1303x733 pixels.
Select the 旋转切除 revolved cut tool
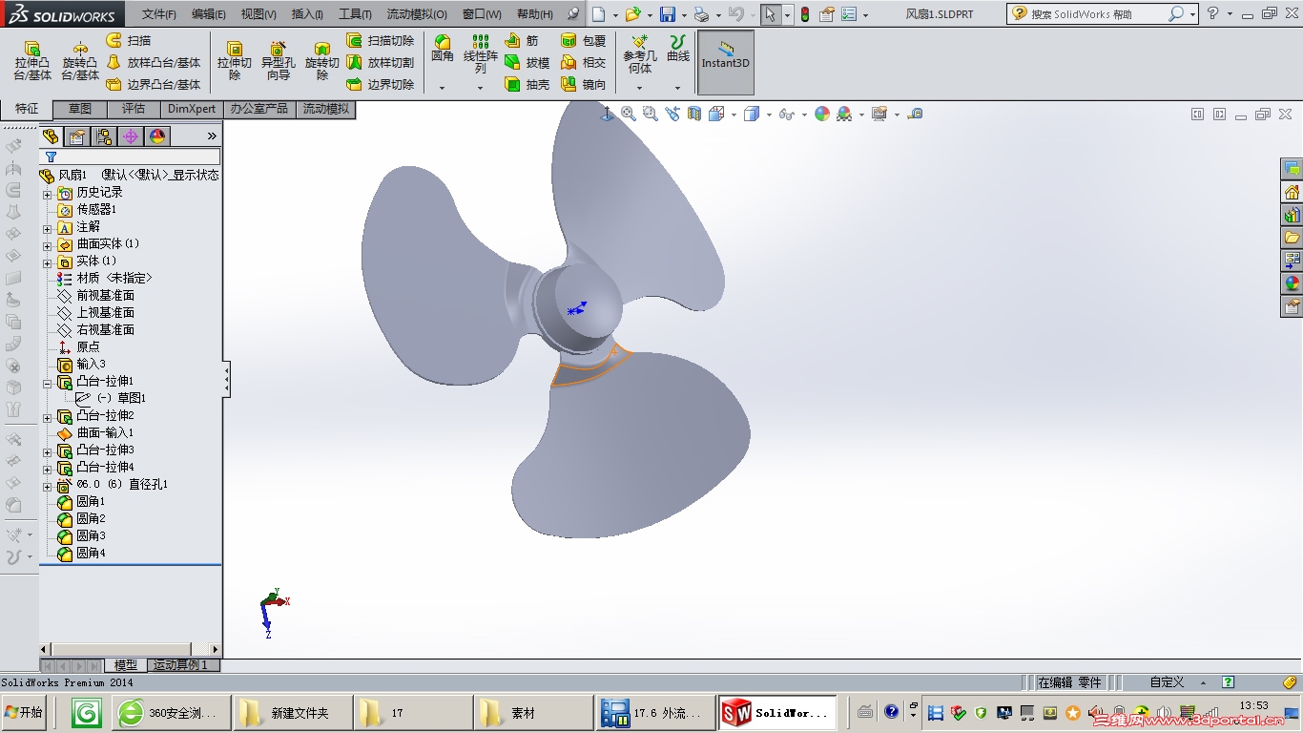322,61
